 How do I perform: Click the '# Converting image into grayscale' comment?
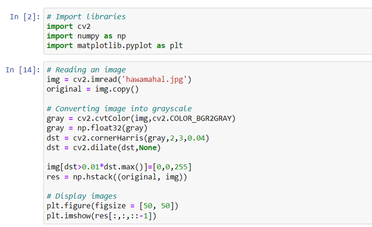[x=119, y=109]
